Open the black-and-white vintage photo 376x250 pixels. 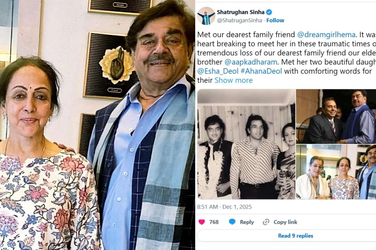point(246,144)
